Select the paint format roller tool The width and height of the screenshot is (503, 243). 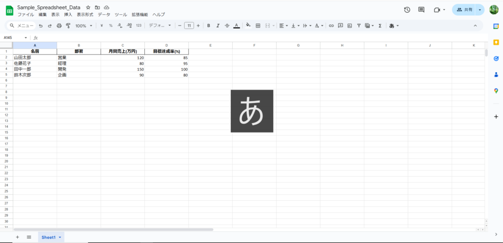tap(68, 26)
